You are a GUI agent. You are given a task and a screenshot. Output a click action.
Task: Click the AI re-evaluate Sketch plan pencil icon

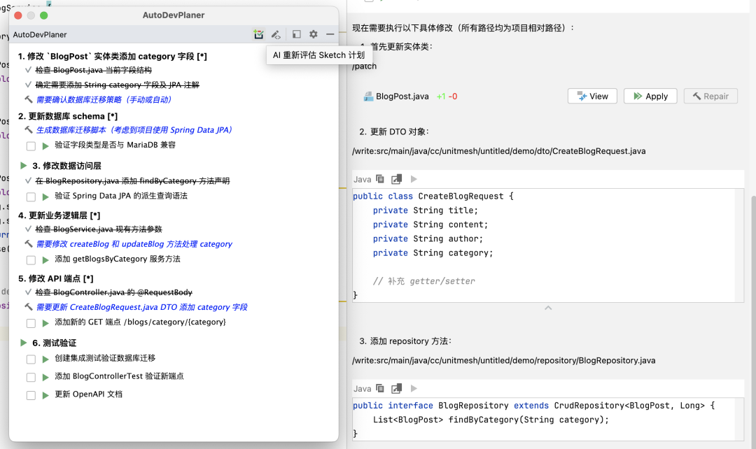(275, 34)
